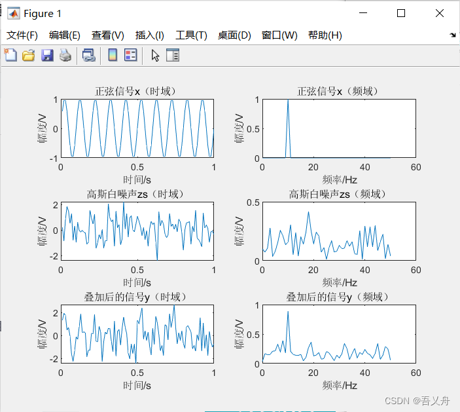This screenshot has width=460, height=412.
Task: Open the 查看(V) menu
Action: coord(108,35)
